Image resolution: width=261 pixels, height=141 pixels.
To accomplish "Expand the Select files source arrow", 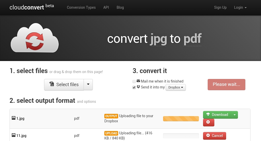I will click(88, 85).
